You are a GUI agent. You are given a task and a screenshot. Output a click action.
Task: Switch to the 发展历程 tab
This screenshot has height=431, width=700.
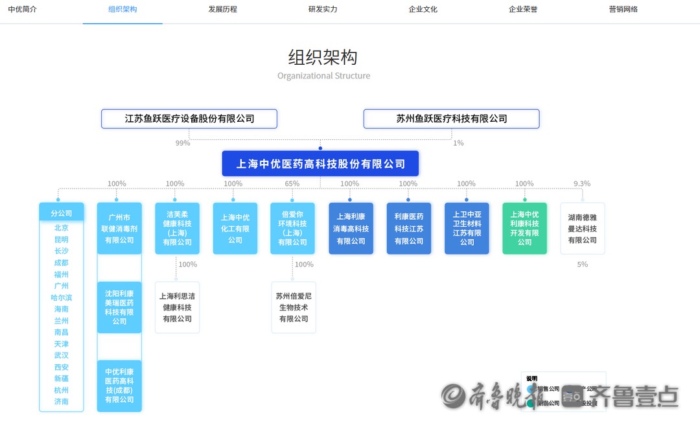pyautogui.click(x=223, y=9)
